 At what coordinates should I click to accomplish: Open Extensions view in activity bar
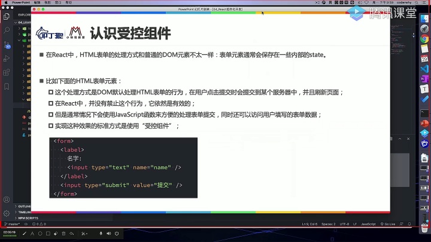(x=7, y=72)
